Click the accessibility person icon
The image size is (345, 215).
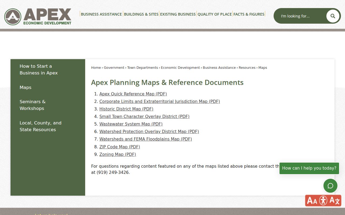323,200
